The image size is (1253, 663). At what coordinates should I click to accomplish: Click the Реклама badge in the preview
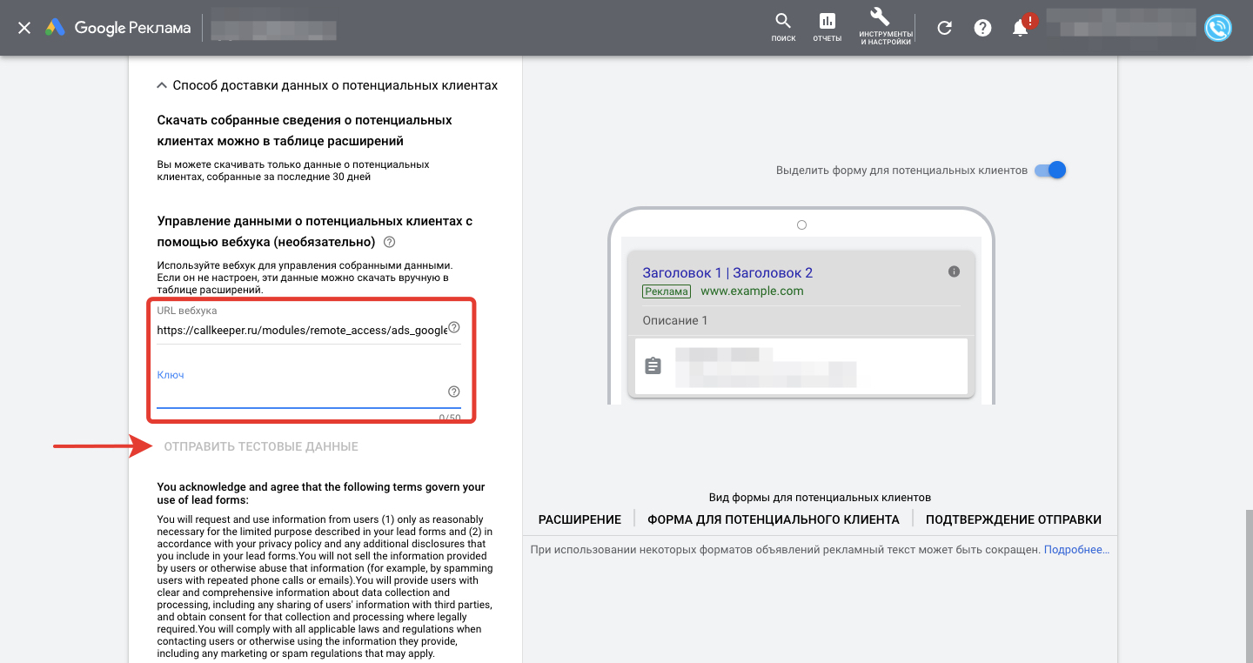667,291
